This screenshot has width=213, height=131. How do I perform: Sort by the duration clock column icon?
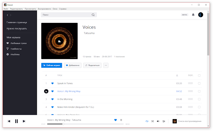177,75
